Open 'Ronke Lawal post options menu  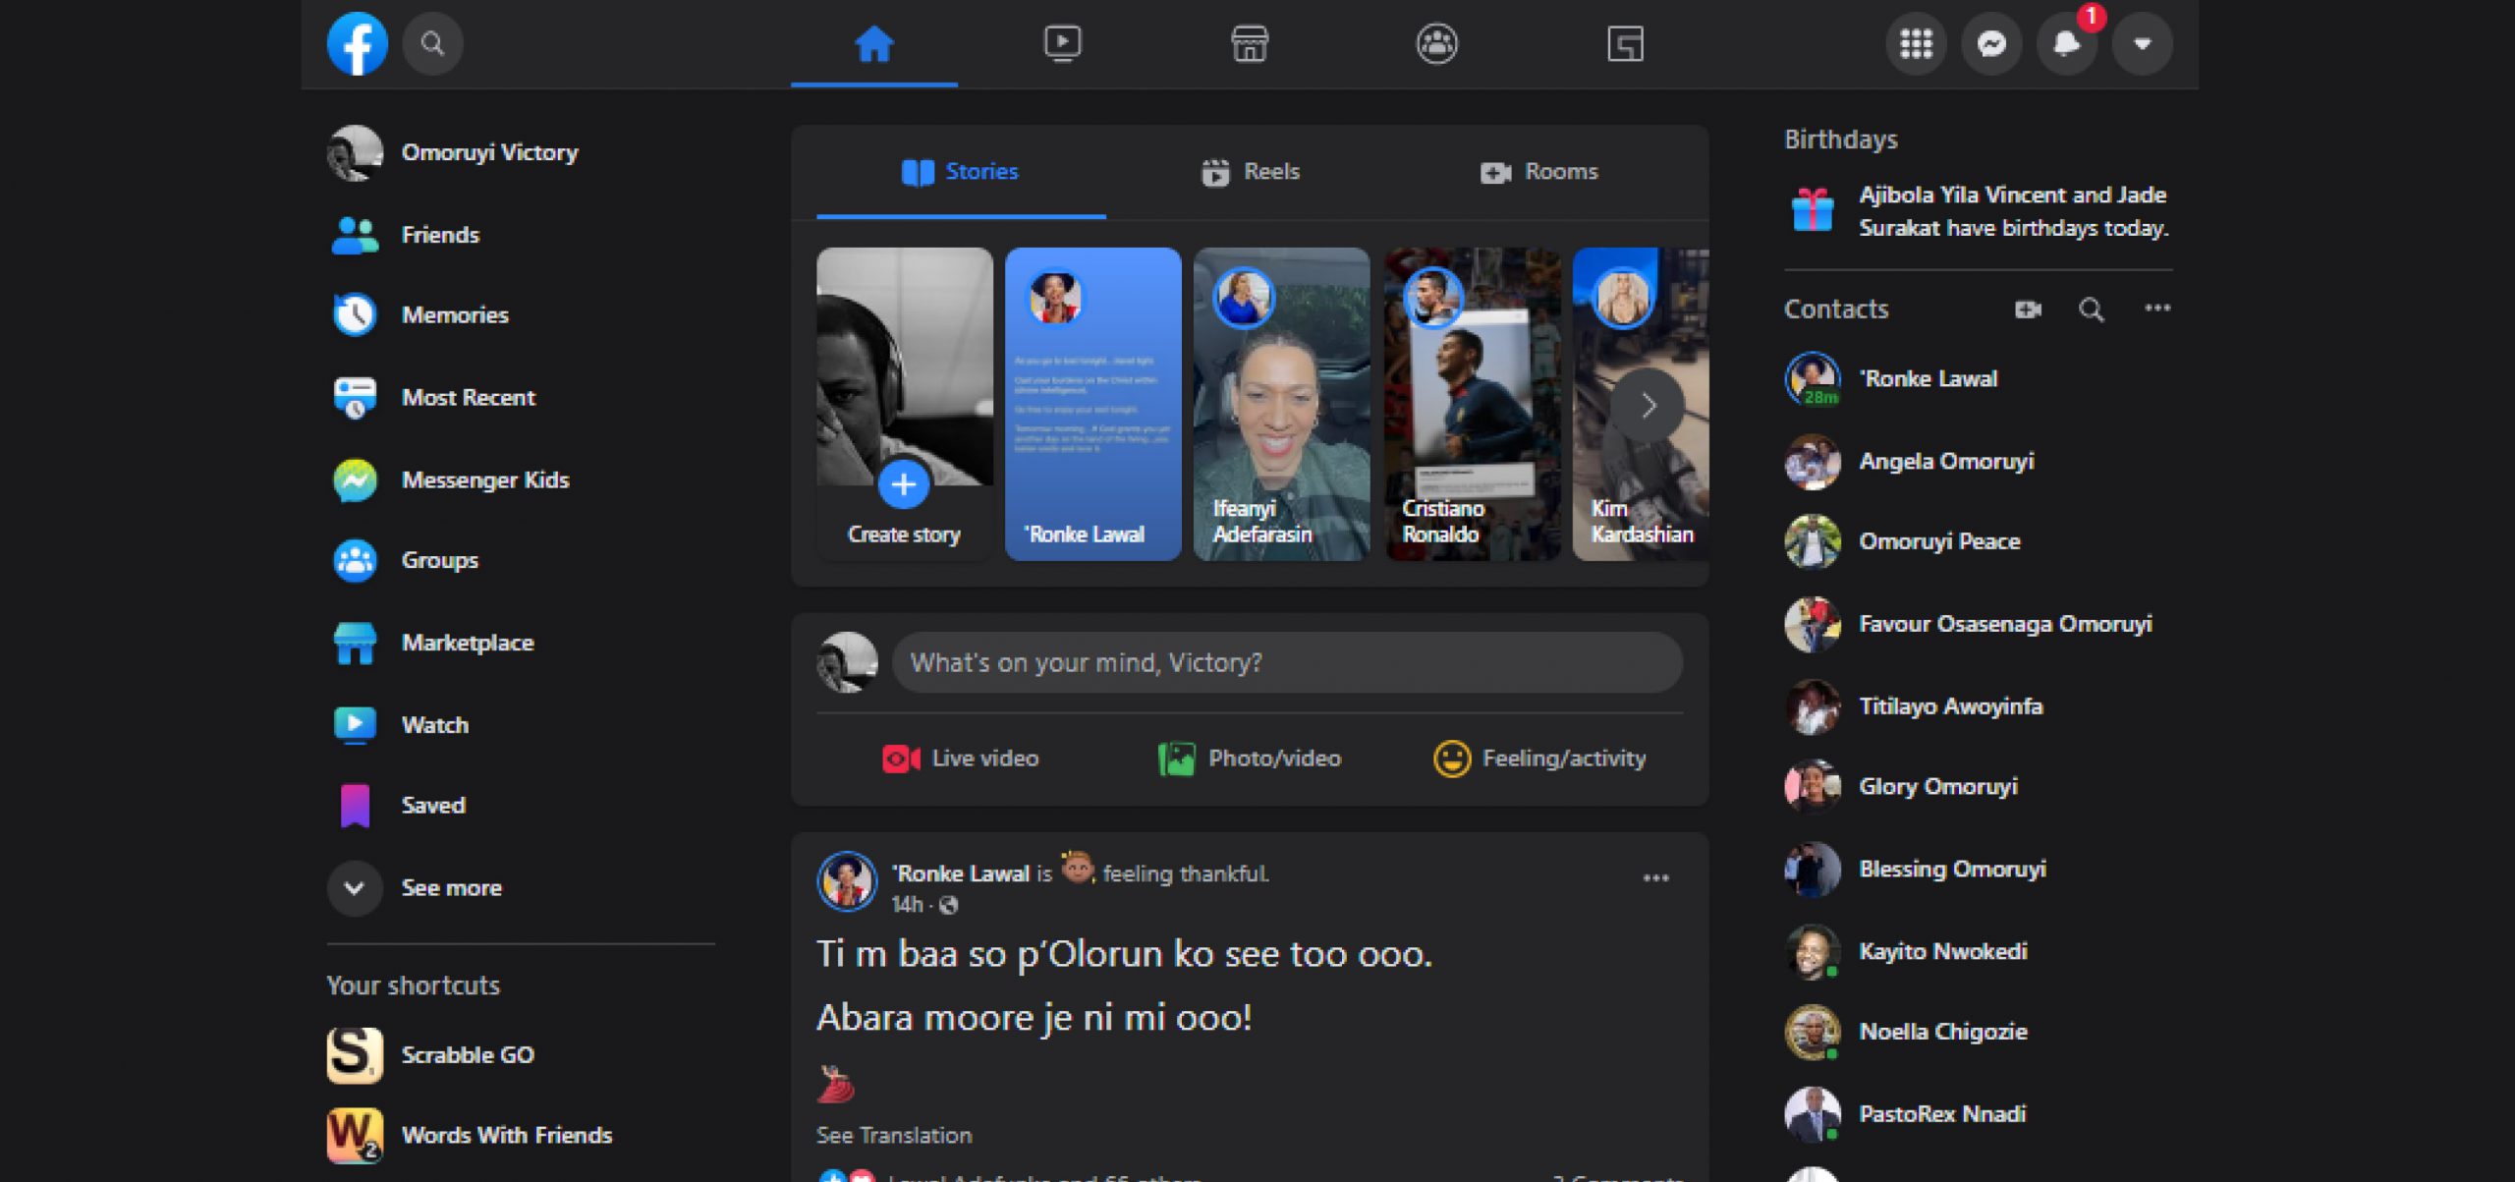pyautogui.click(x=1656, y=878)
